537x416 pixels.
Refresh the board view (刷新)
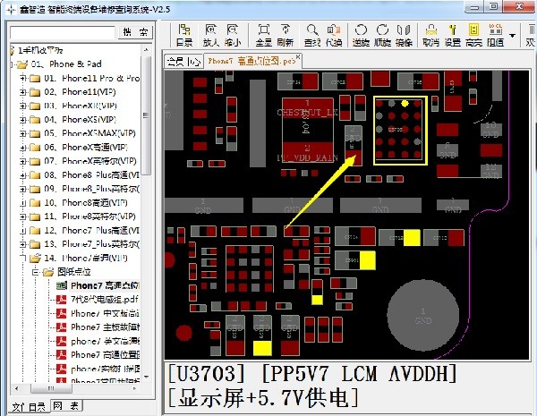[x=286, y=35]
